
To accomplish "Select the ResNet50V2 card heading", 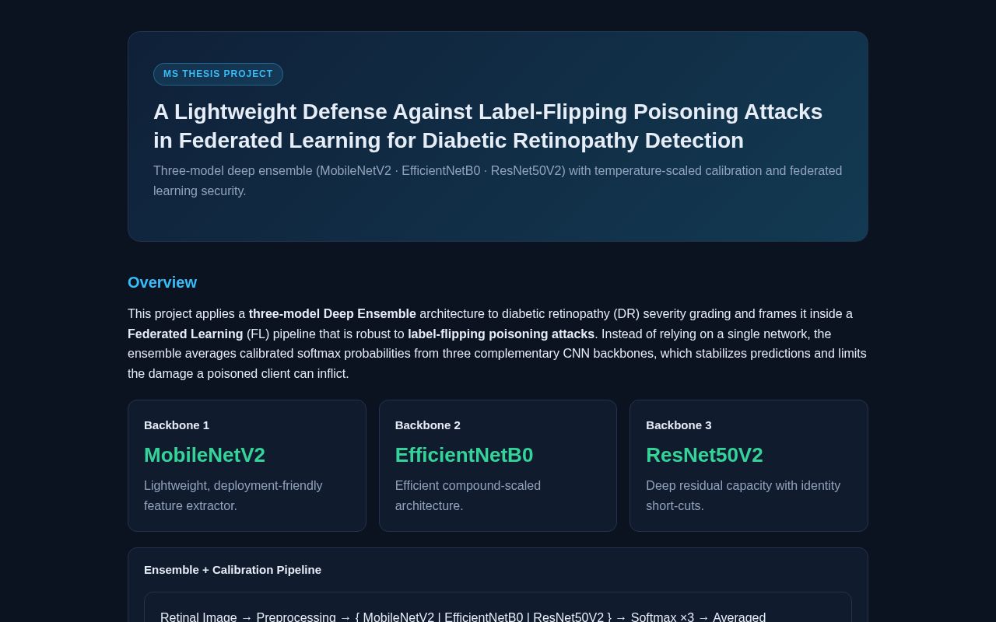I will [704, 455].
